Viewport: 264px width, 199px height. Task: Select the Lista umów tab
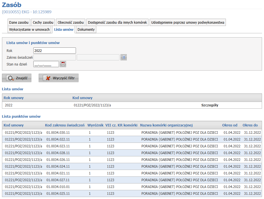[64, 30]
